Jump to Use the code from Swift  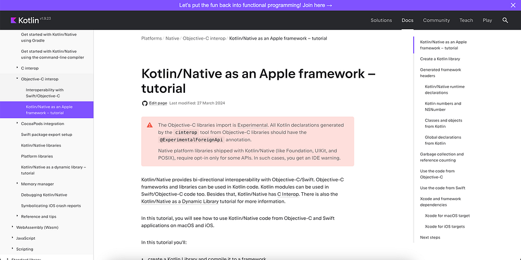[442, 188]
